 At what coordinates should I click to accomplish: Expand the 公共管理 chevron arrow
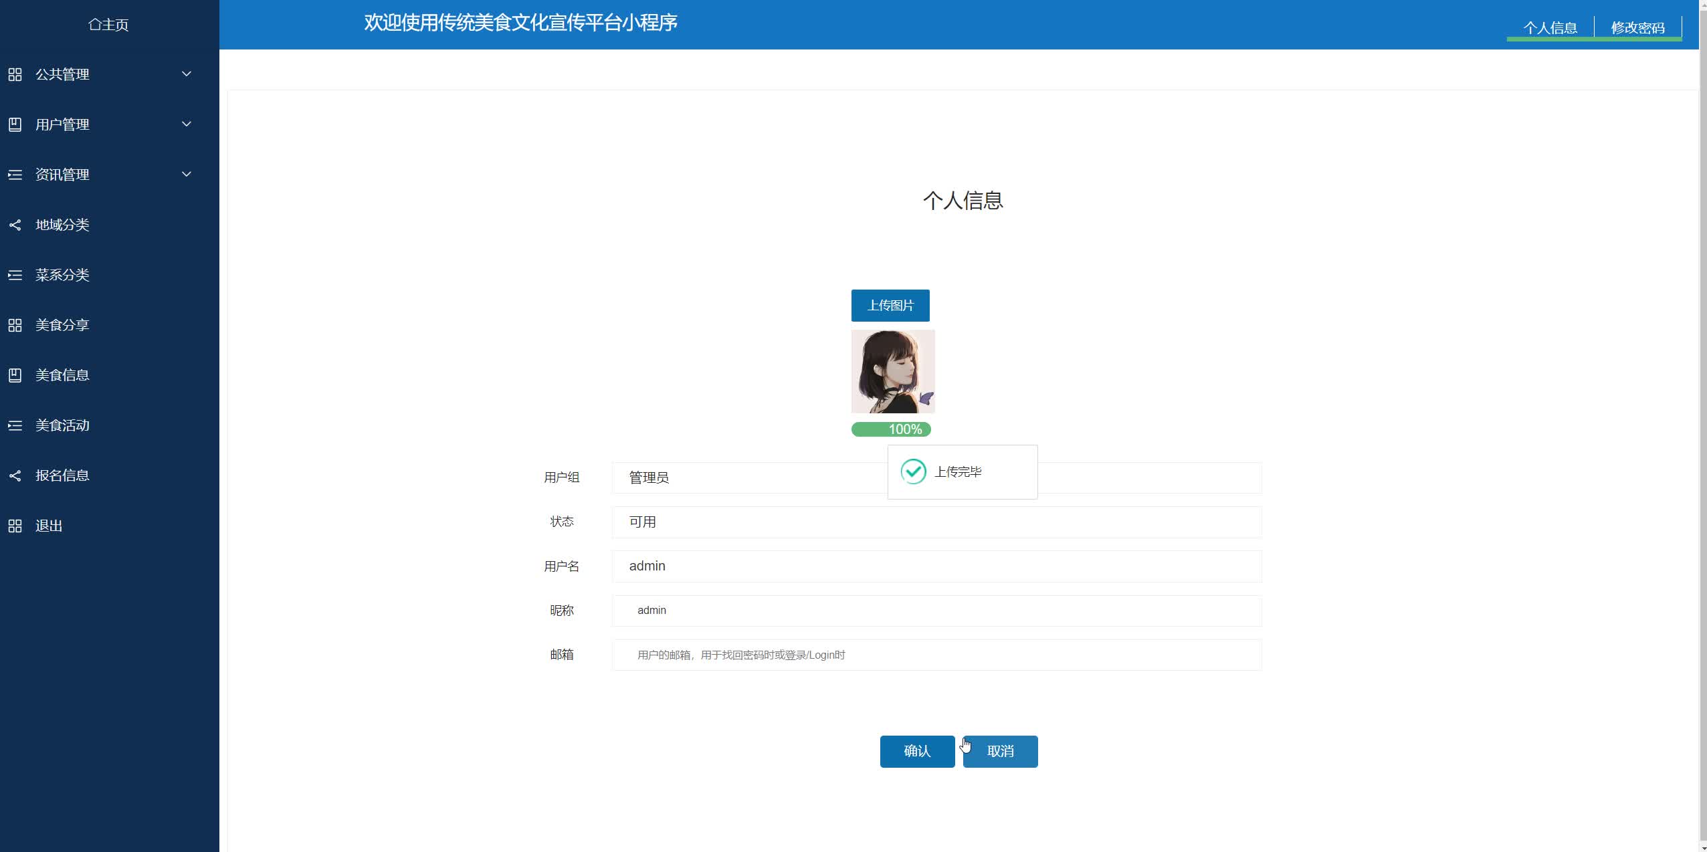tap(187, 74)
